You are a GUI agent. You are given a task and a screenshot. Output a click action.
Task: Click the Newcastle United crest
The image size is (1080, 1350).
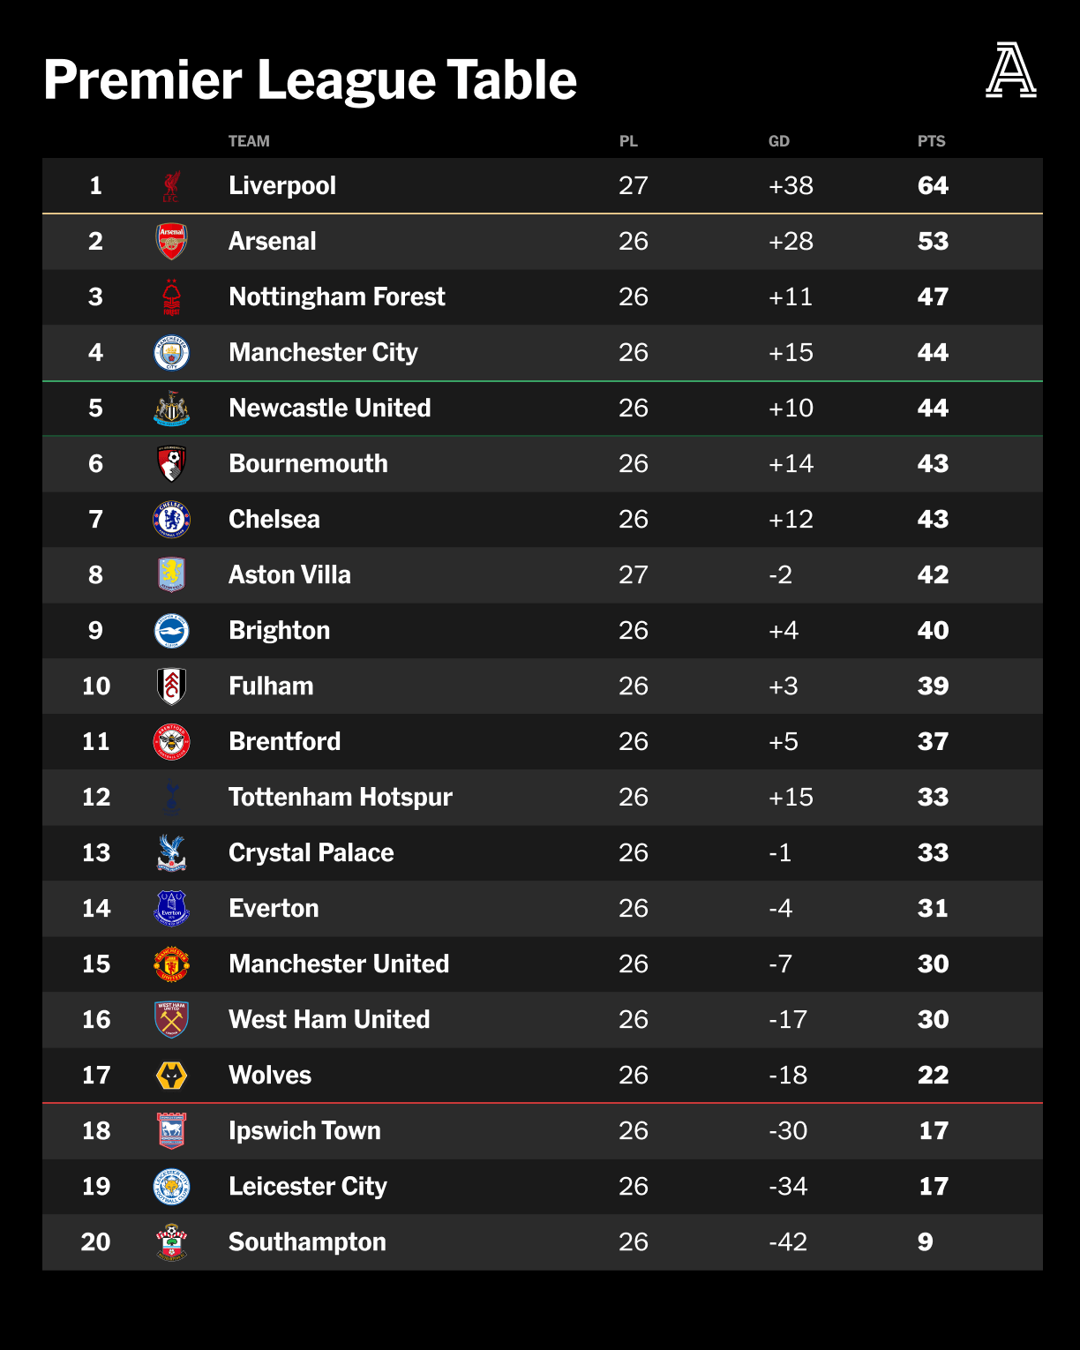pos(171,409)
